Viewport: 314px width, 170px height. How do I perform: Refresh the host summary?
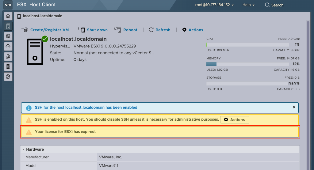click(159, 30)
